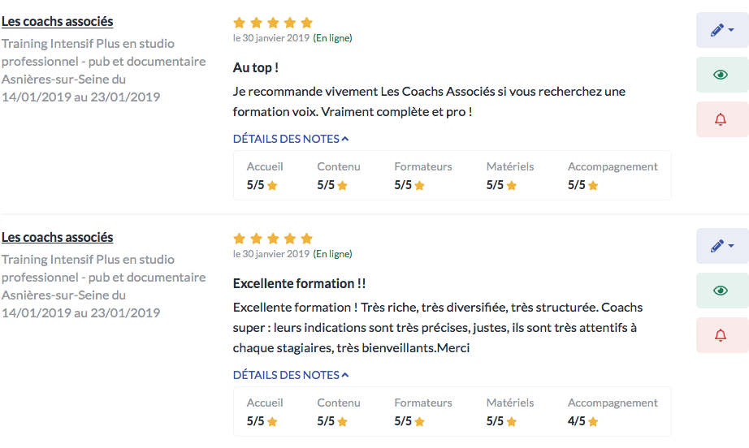749x448 pixels.
Task: Click the pencil edit icon for 'Au top !' review
Action: point(717,30)
